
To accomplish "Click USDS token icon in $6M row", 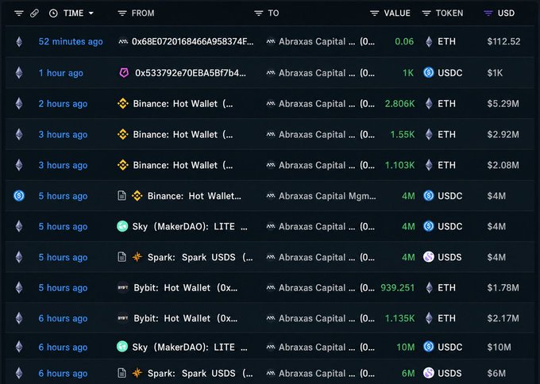I will click(429, 373).
